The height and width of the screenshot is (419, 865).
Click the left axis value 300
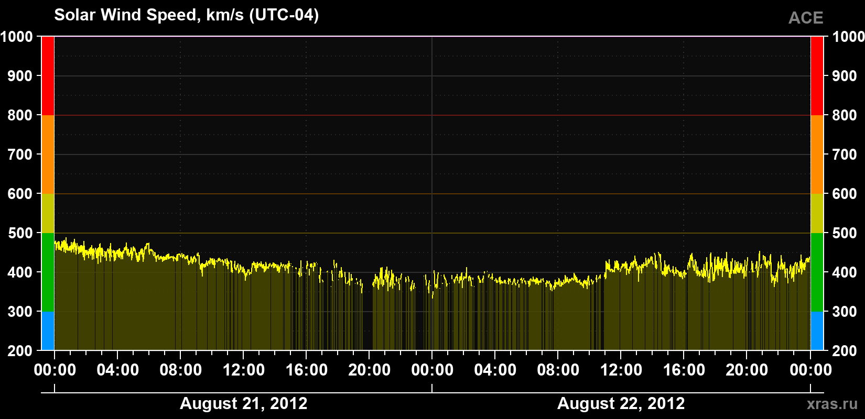[x=20, y=312]
